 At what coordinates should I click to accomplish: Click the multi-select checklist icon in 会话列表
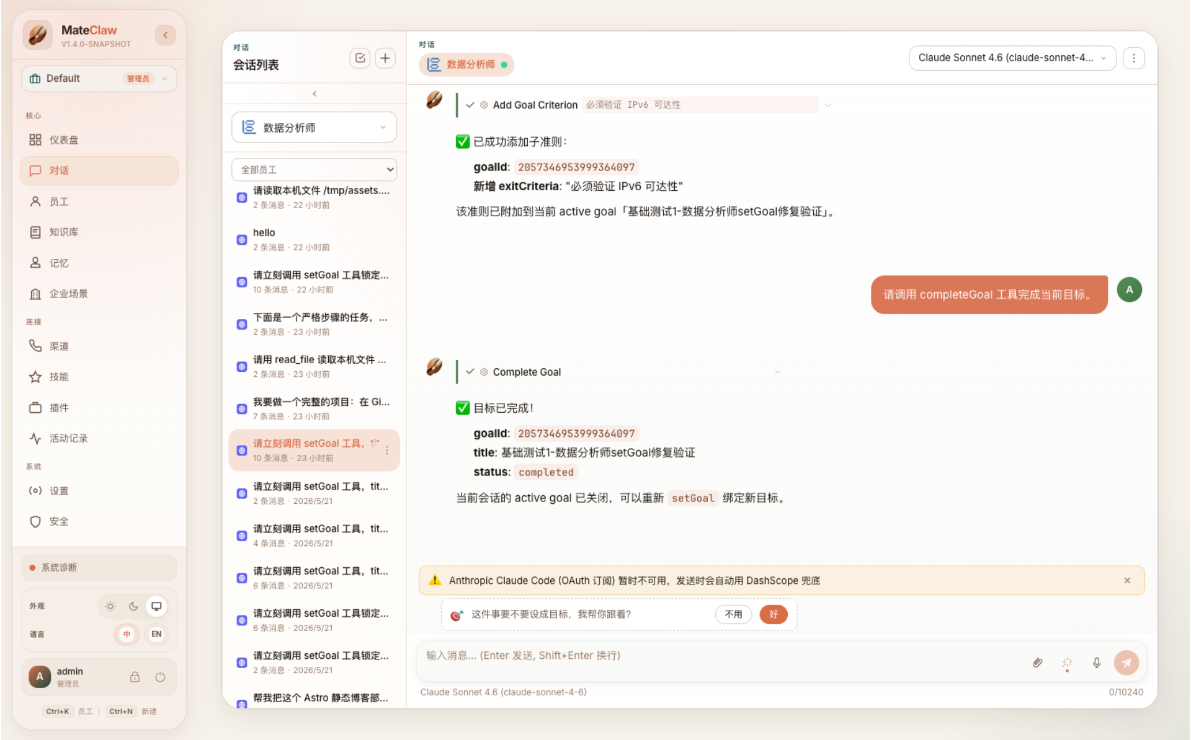(360, 58)
